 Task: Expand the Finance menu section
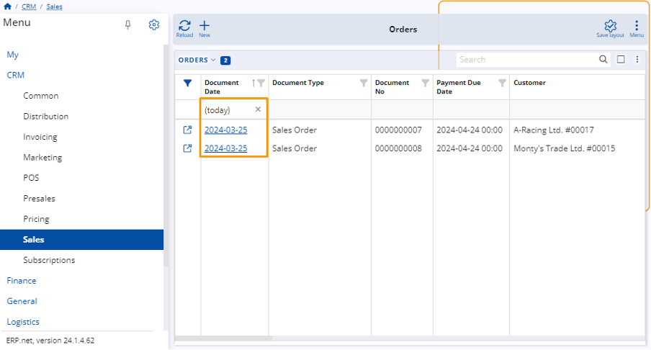click(21, 281)
